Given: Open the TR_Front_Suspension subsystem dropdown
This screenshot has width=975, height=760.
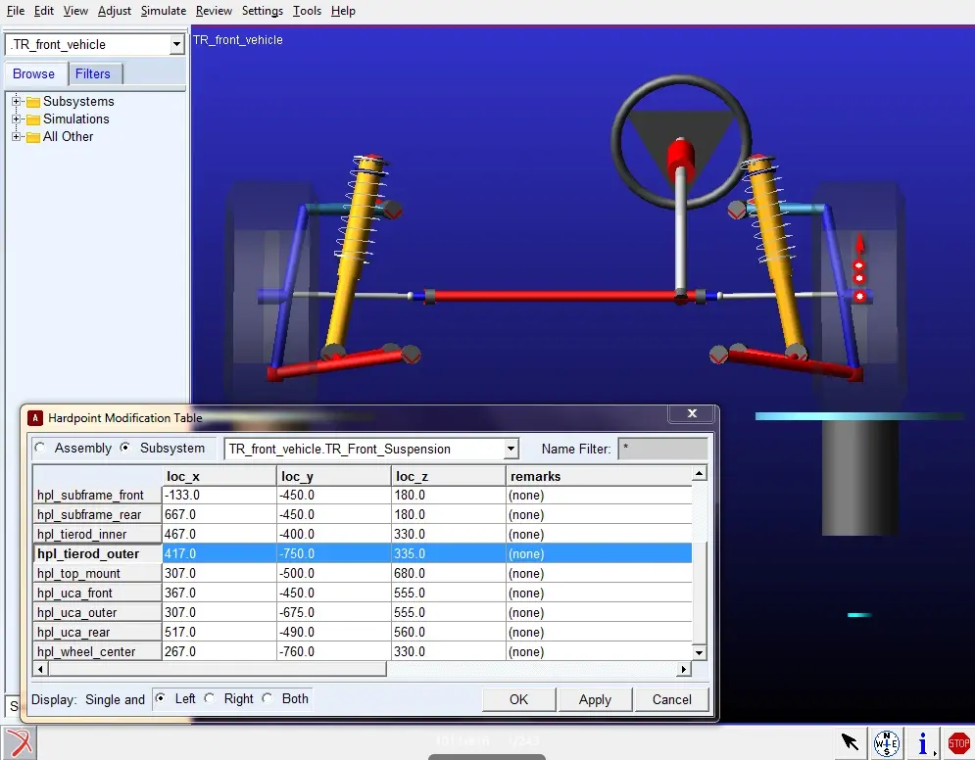Looking at the screenshot, I should pyautogui.click(x=511, y=449).
